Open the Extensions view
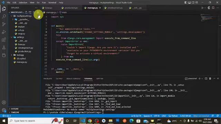 click(4, 40)
